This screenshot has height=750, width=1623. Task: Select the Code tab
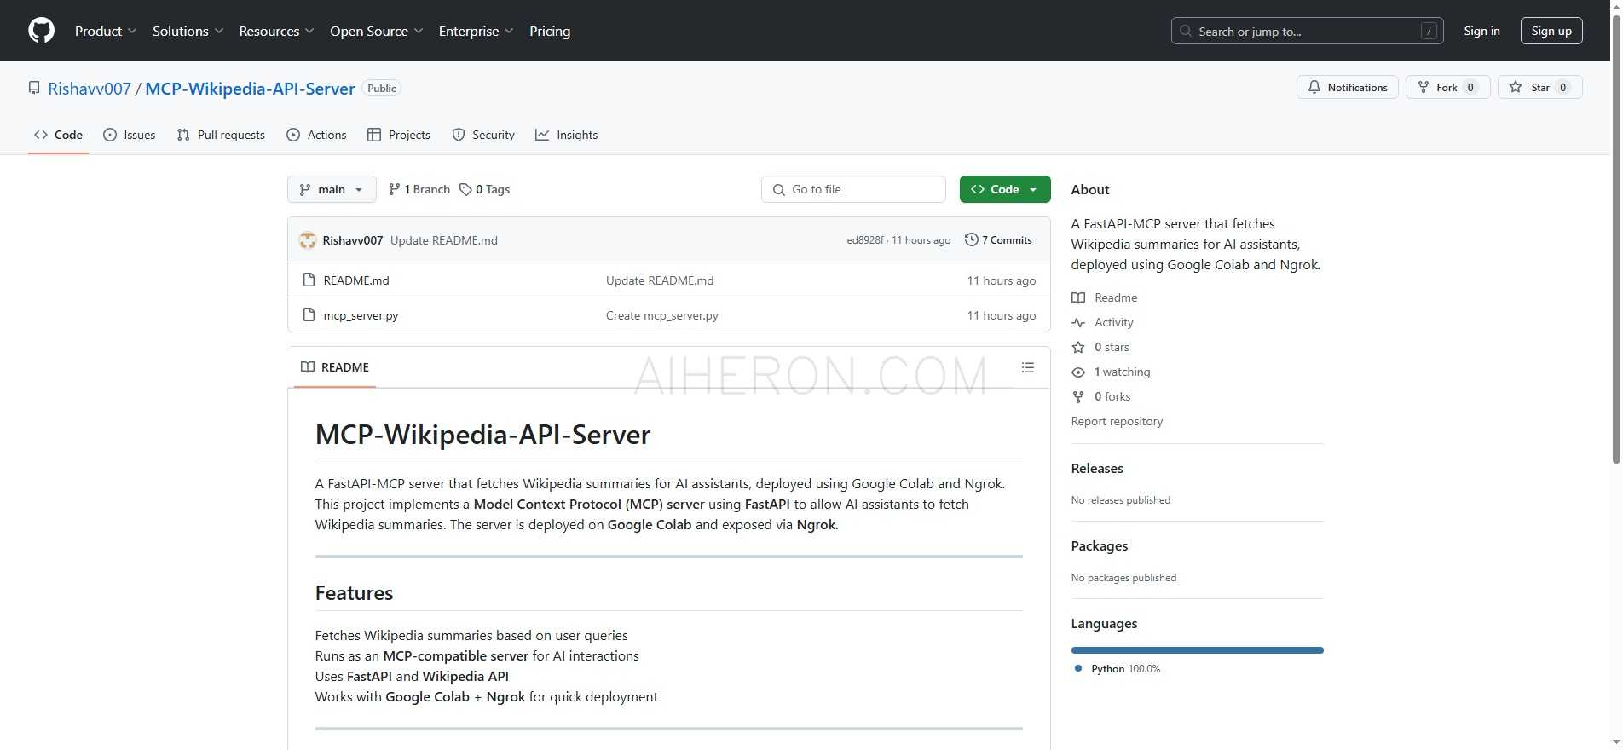(58, 135)
